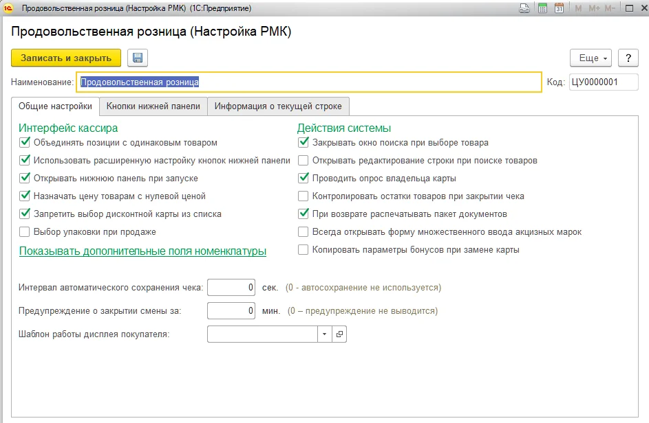The width and height of the screenshot is (649, 423).
Task: Click the 'Шаблон работы дисплея покупателя:' label
Action: coord(94,334)
